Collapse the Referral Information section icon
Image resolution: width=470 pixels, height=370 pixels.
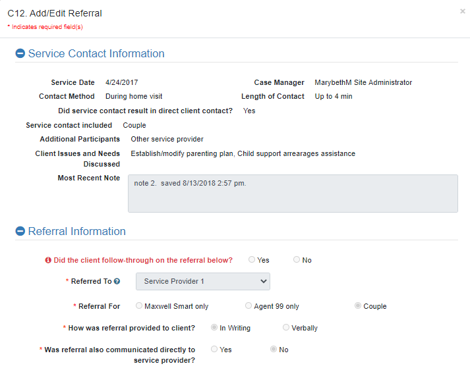pyautogui.click(x=20, y=232)
